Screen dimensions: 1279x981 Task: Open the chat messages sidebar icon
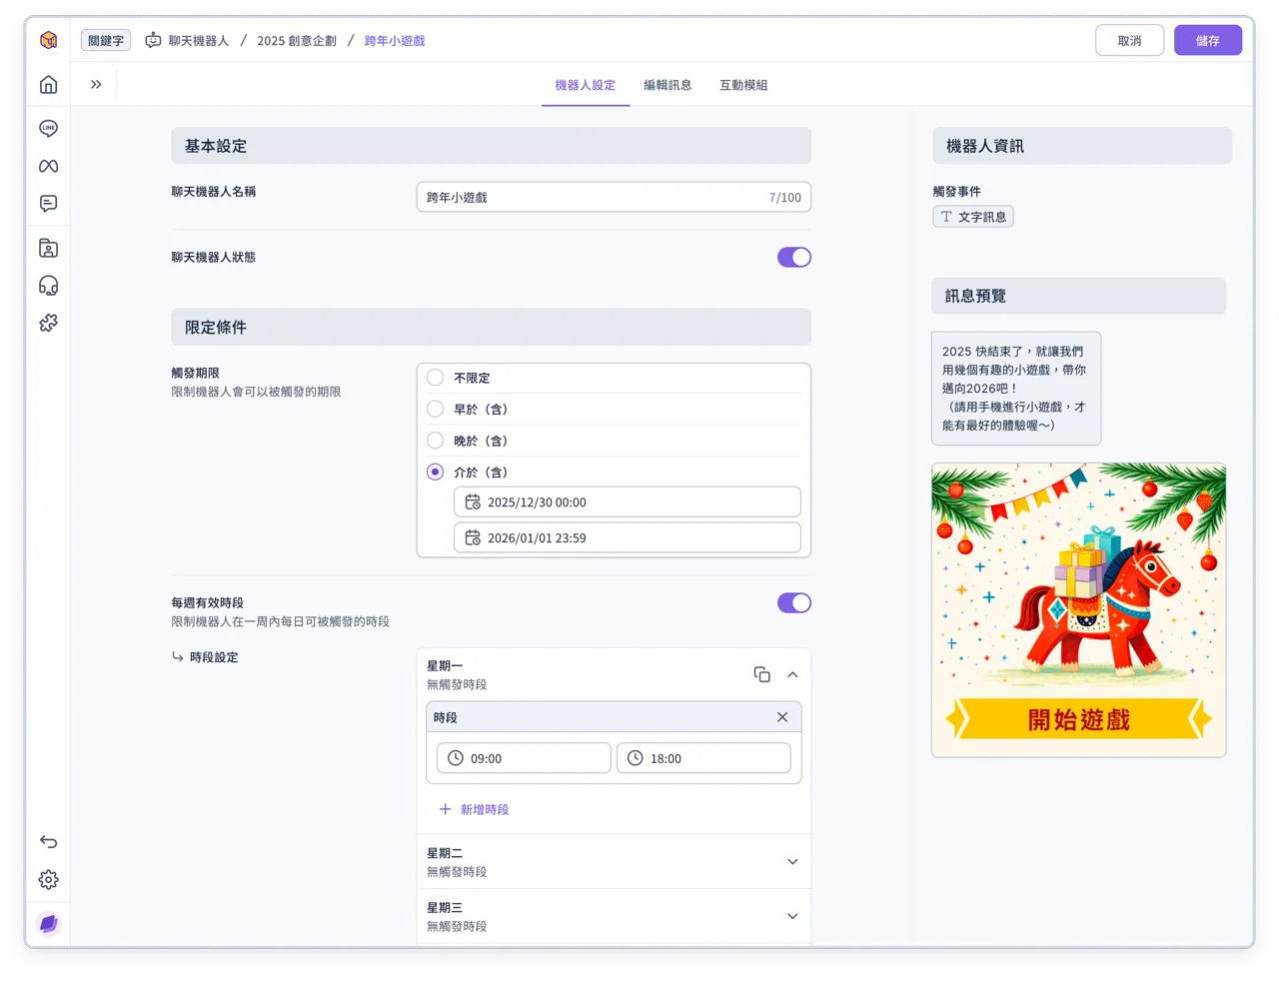48,203
